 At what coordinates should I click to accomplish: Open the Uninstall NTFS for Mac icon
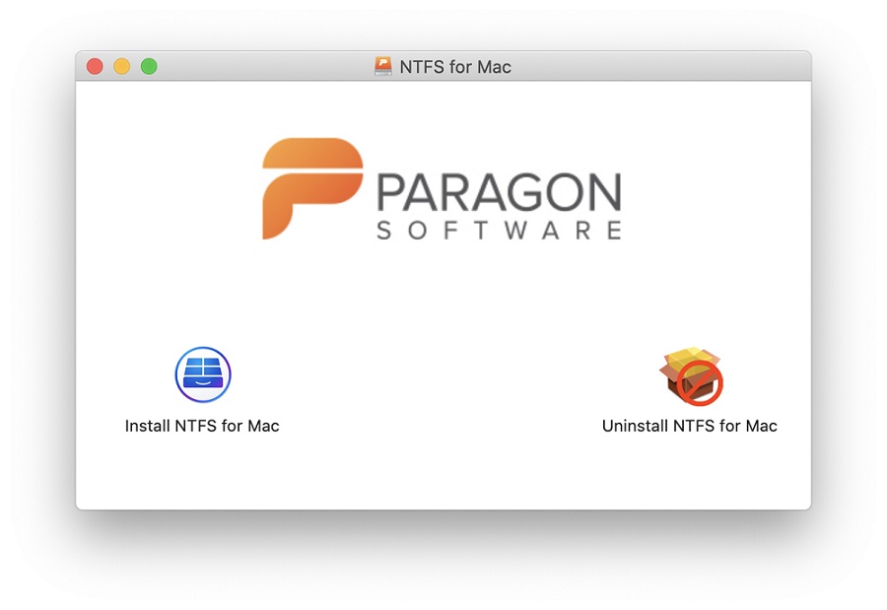coord(690,374)
